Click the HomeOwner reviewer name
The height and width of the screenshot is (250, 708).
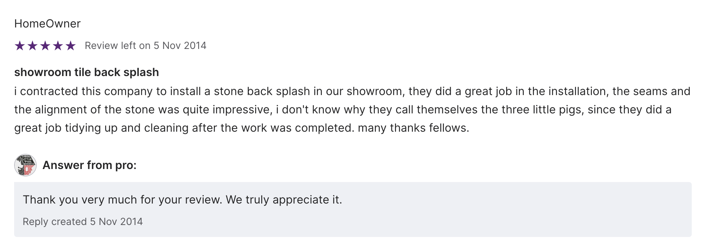click(47, 24)
